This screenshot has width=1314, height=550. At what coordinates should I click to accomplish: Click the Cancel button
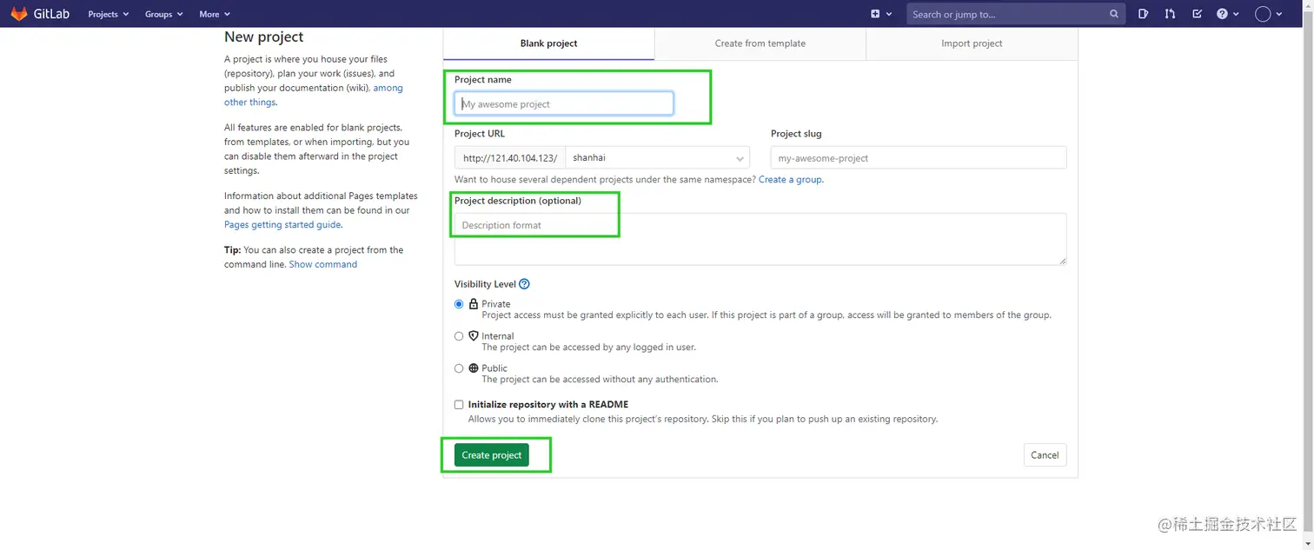click(x=1045, y=455)
